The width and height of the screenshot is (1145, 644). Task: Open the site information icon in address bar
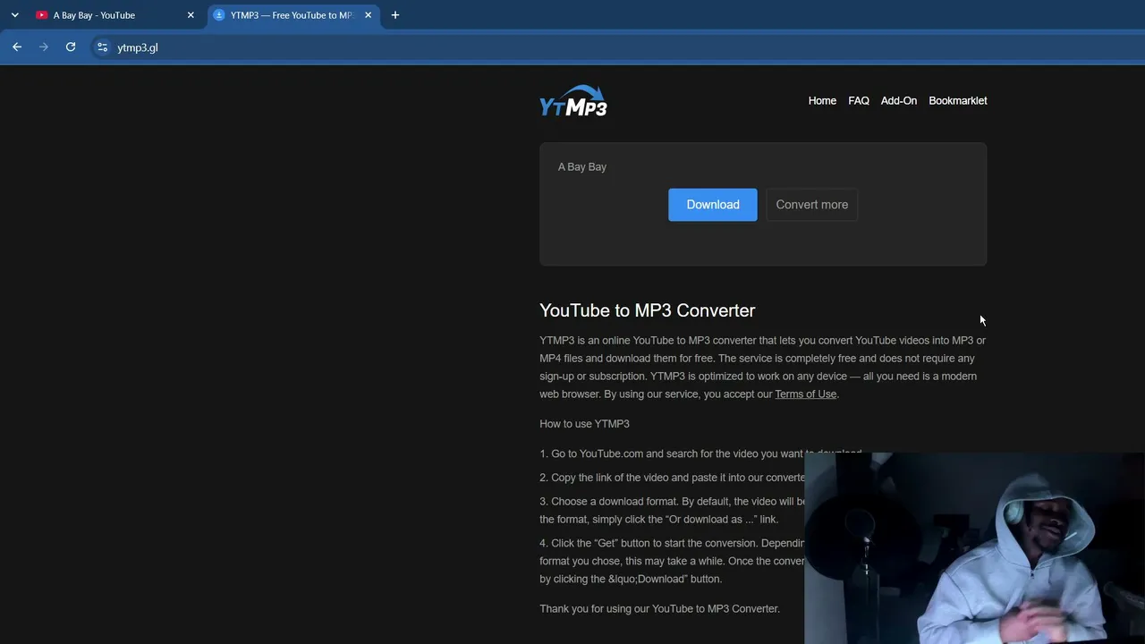click(102, 47)
